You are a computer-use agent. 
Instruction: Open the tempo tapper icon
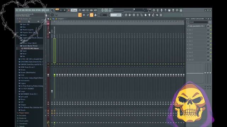153,15
